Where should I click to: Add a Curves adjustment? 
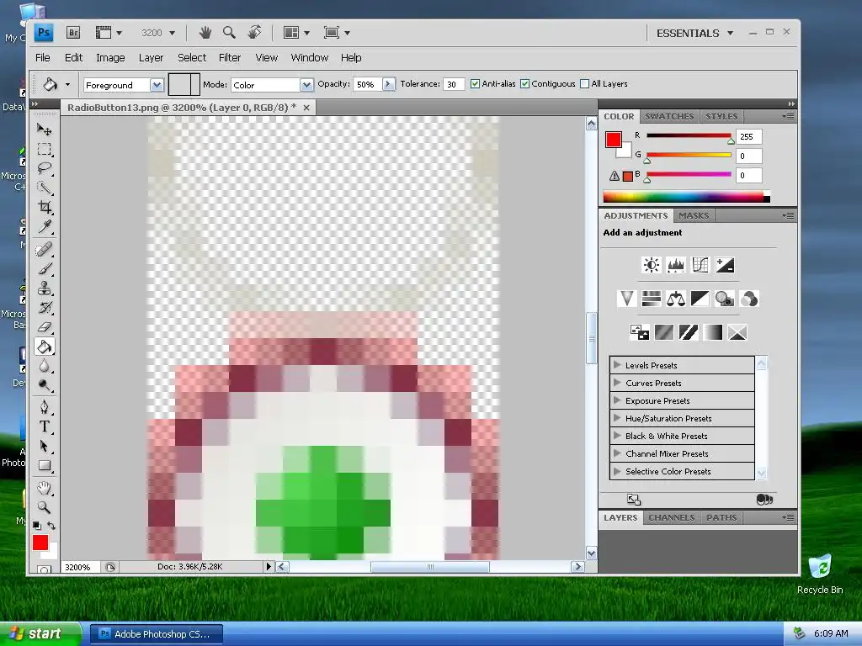(700, 265)
